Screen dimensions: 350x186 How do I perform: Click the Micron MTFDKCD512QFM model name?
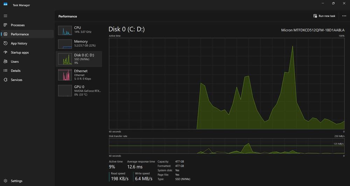pyautogui.click(x=313, y=30)
